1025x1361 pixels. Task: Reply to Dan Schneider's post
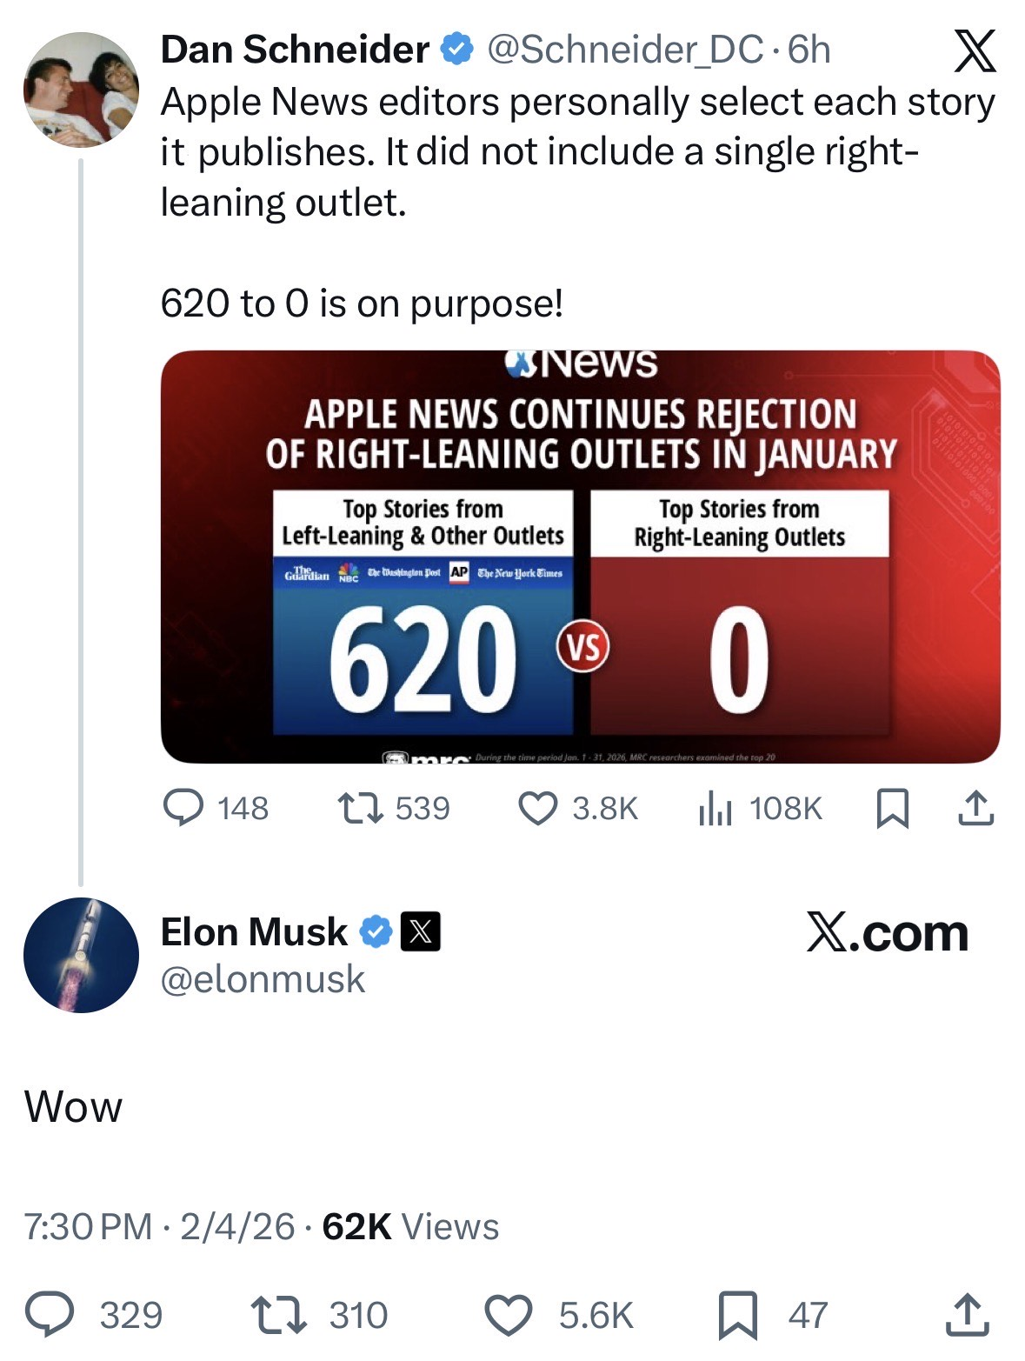[x=183, y=808]
